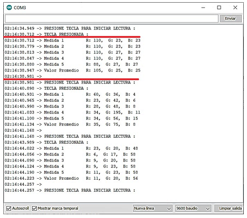Click the Autoscroll label text
Screen dimensions: 247x218
point(20,208)
